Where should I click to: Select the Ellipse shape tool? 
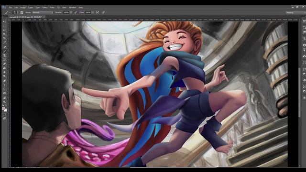click(x=4, y=94)
